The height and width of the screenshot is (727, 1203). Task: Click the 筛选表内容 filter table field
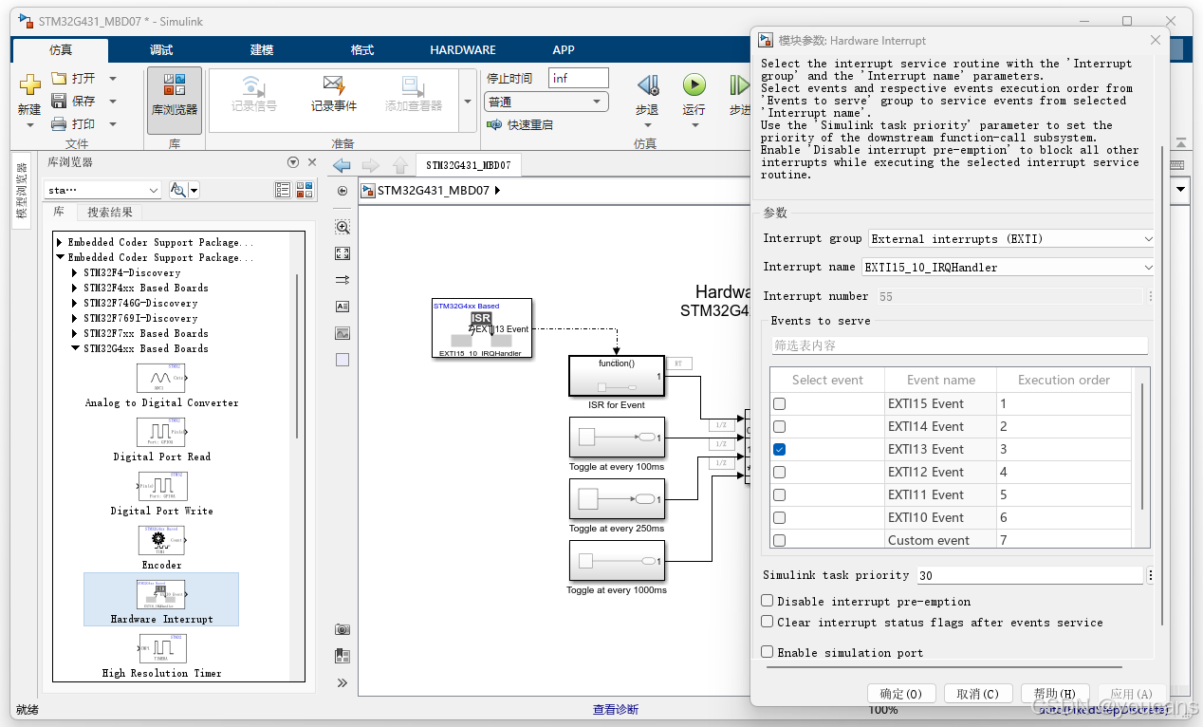pyautogui.click(x=958, y=345)
